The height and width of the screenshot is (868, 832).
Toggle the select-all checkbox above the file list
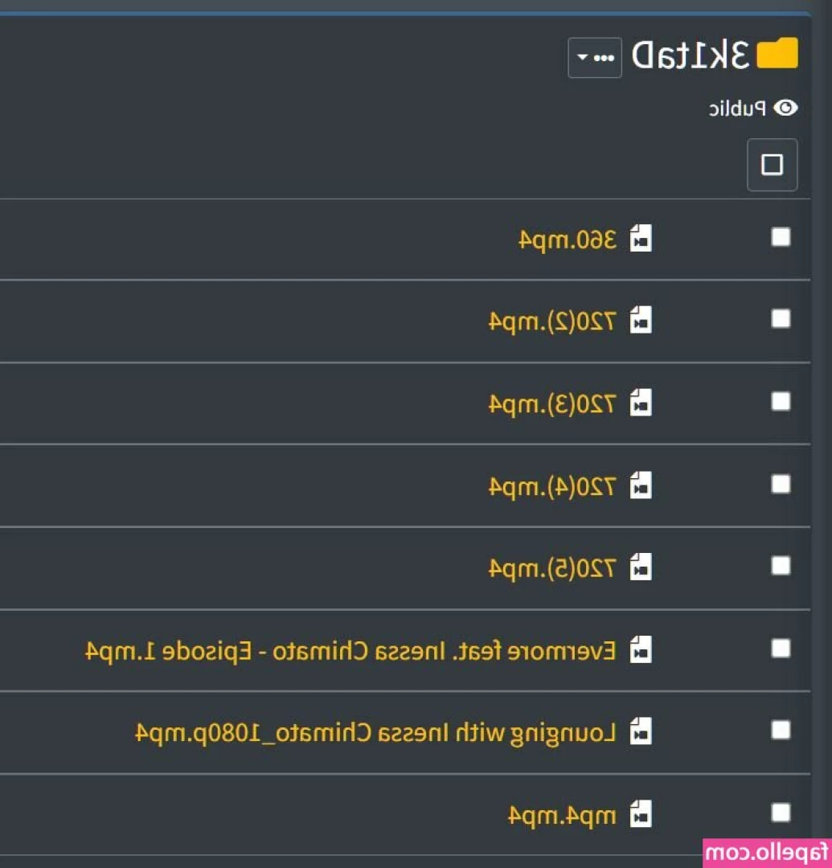pos(772,165)
